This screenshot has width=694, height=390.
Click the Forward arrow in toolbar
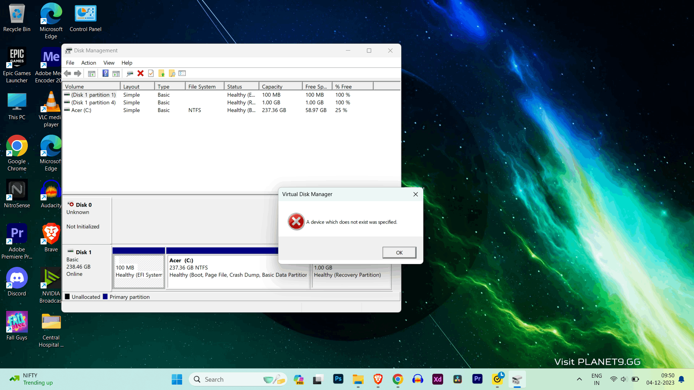coord(78,73)
